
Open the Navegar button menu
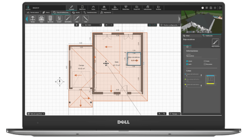(x=175, y=114)
